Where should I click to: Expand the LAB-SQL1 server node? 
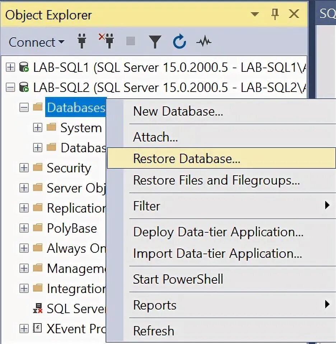click(x=10, y=67)
